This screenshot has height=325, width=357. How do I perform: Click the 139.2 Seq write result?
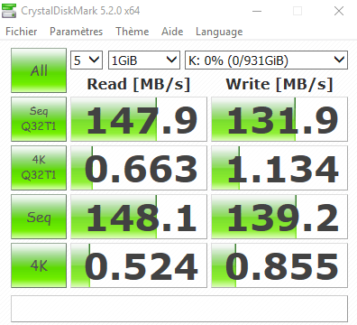pos(279,217)
